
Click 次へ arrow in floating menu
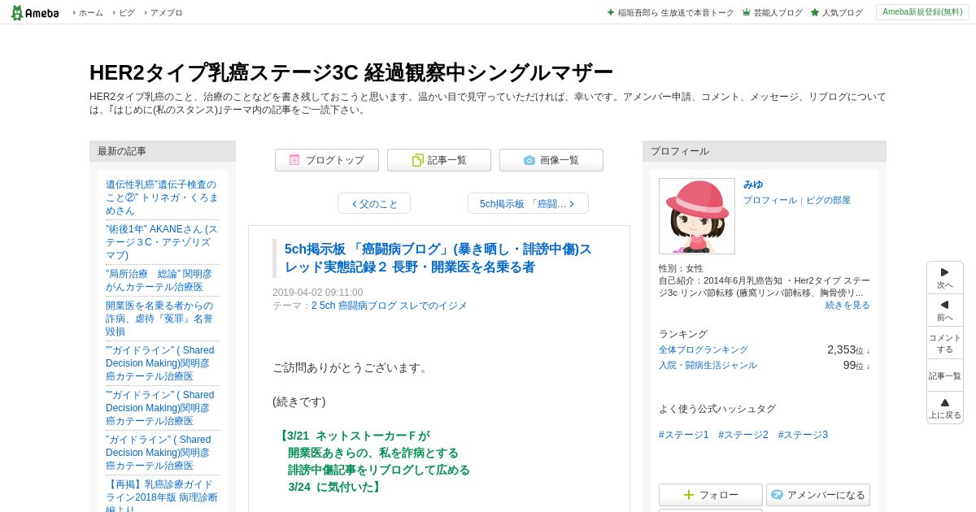coord(944,278)
